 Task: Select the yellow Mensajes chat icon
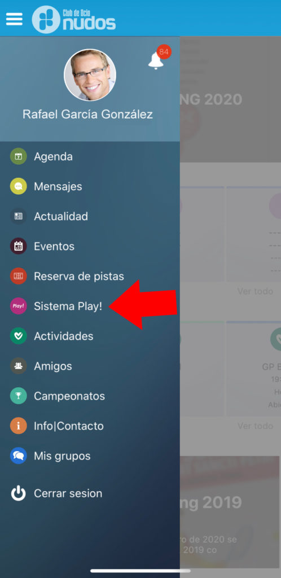[x=18, y=186]
